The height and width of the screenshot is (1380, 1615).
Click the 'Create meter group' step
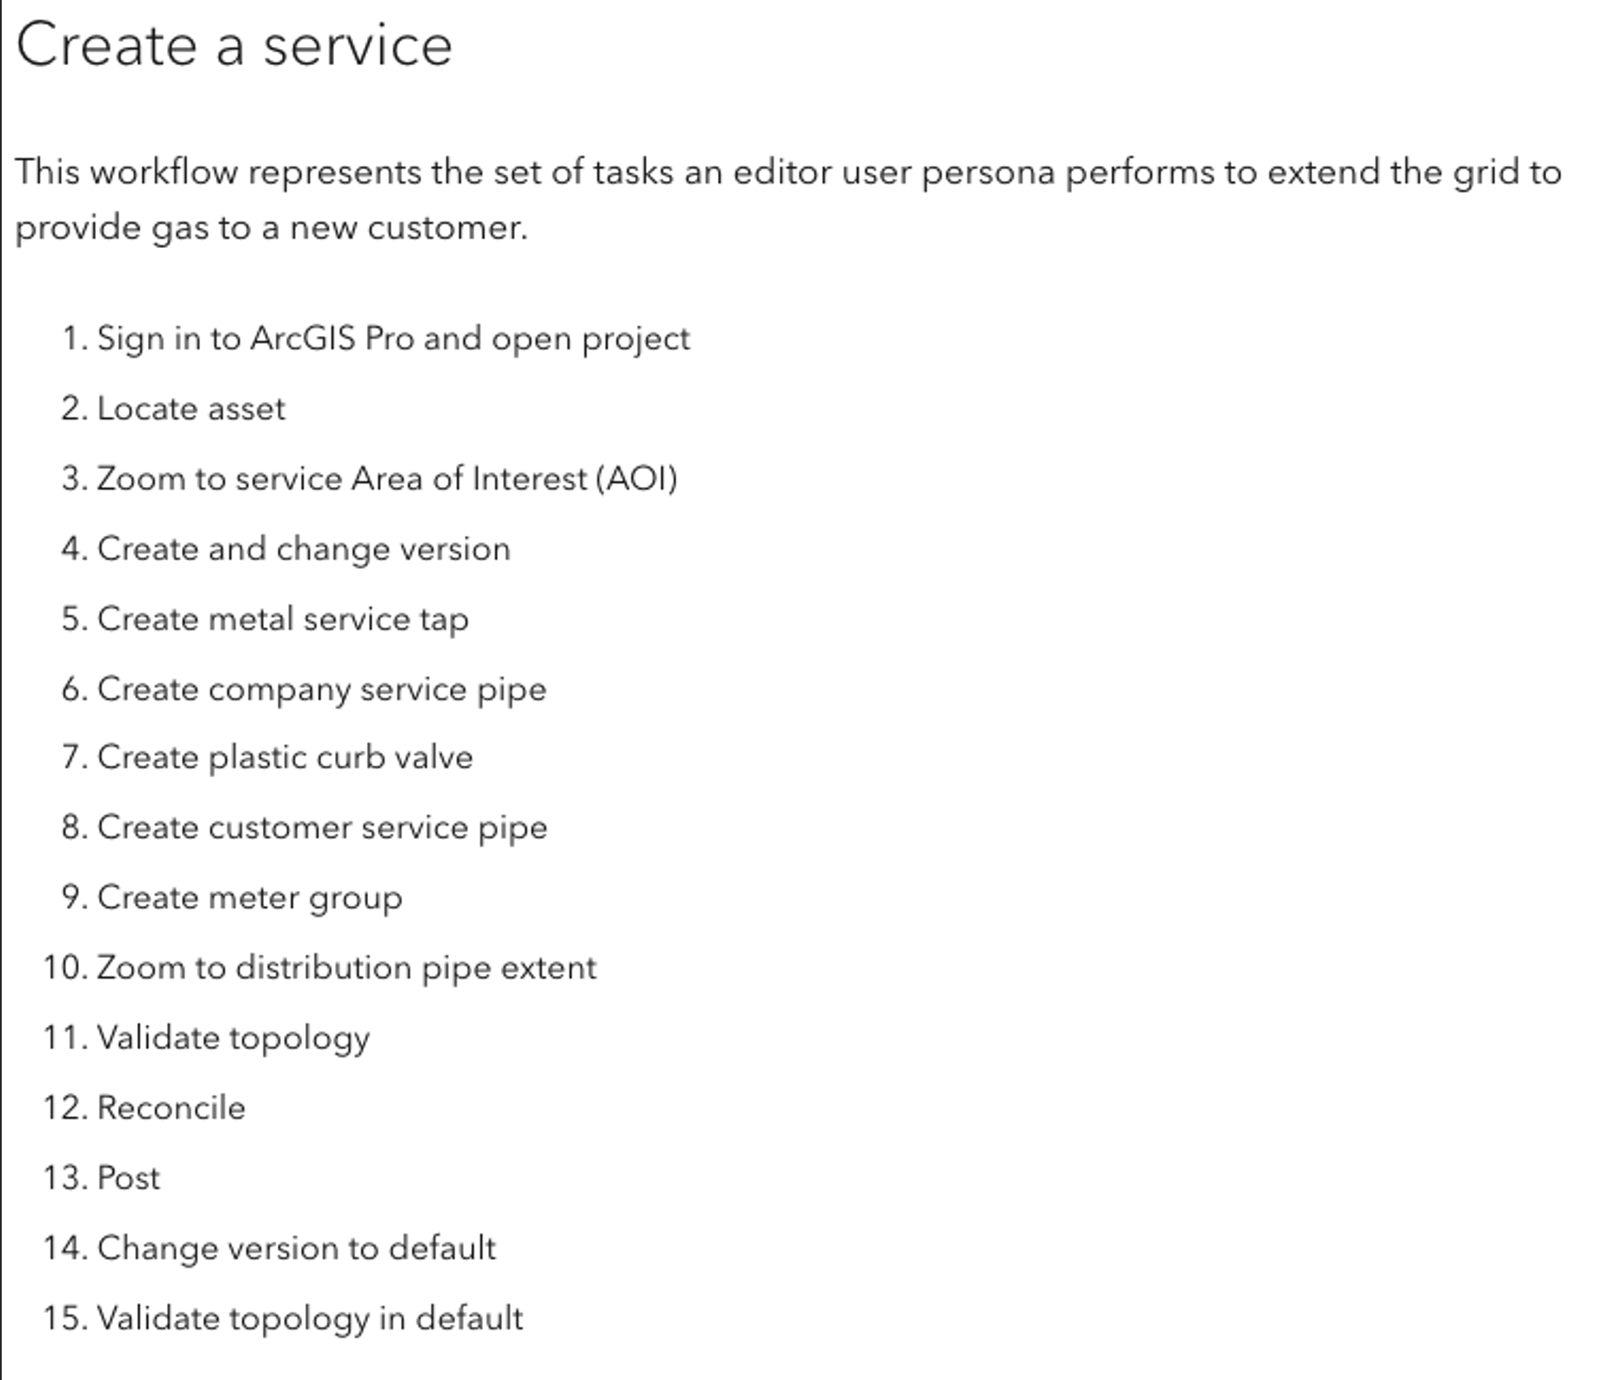(x=249, y=898)
